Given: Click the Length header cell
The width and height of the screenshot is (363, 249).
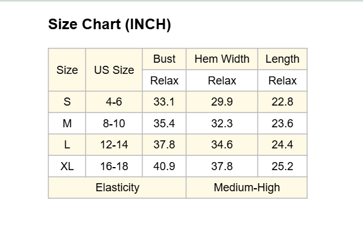Looking at the screenshot, I should tap(282, 59).
